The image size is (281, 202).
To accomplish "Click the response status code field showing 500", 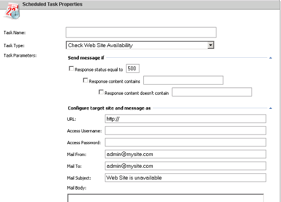I will tap(133, 68).
